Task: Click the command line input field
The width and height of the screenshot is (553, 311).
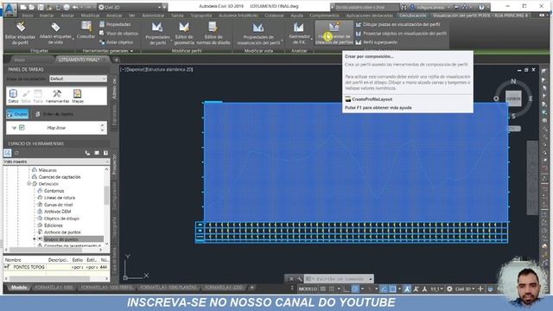Action: click(x=340, y=278)
